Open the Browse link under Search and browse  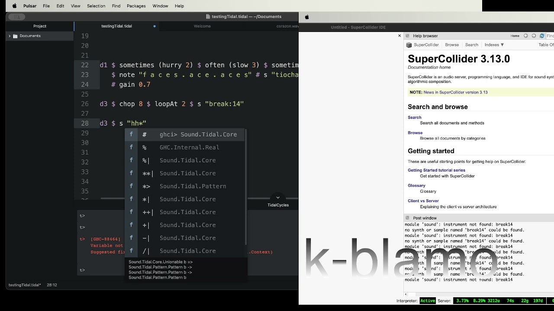click(415, 133)
